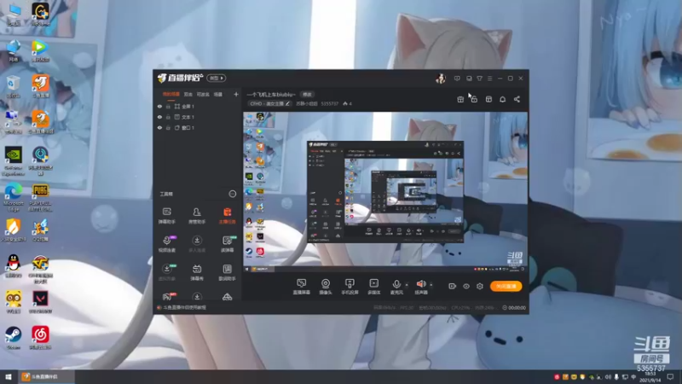This screenshot has height=384, width=682.
Task: Open the hamburger menu in the title bar
Action: pos(489,79)
